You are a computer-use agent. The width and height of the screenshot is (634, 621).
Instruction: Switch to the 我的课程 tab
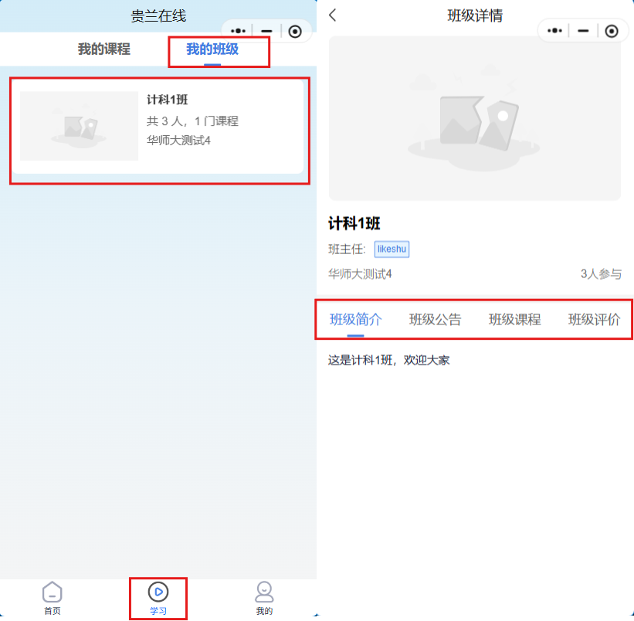pos(104,49)
